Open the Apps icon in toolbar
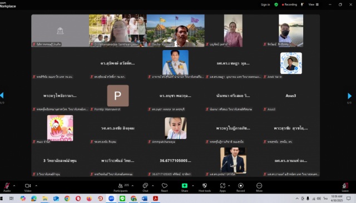The width and height of the screenshot is (356, 203). [222, 187]
